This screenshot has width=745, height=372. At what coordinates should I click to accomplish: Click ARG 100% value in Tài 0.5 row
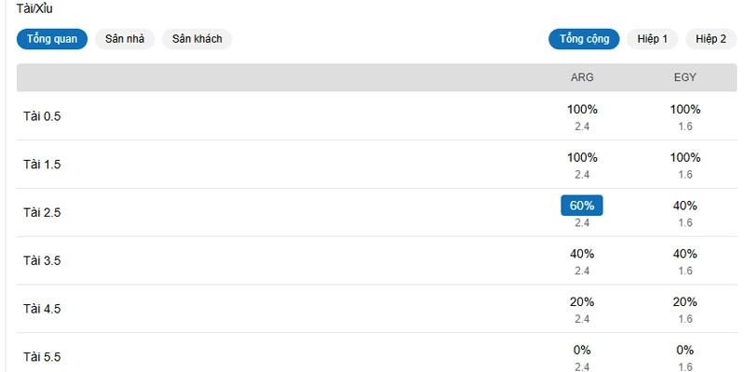[x=582, y=110]
